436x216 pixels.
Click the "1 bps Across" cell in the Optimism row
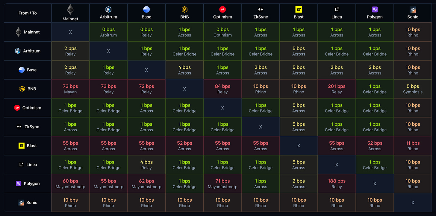146,108
